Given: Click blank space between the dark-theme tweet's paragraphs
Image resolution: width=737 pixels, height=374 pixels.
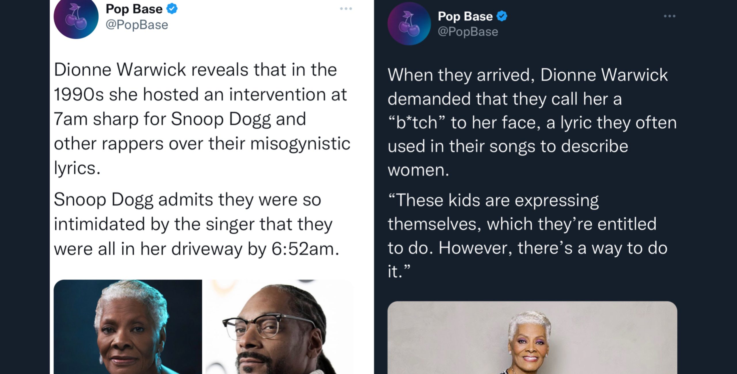Looking at the screenshot, I should click(532, 185).
